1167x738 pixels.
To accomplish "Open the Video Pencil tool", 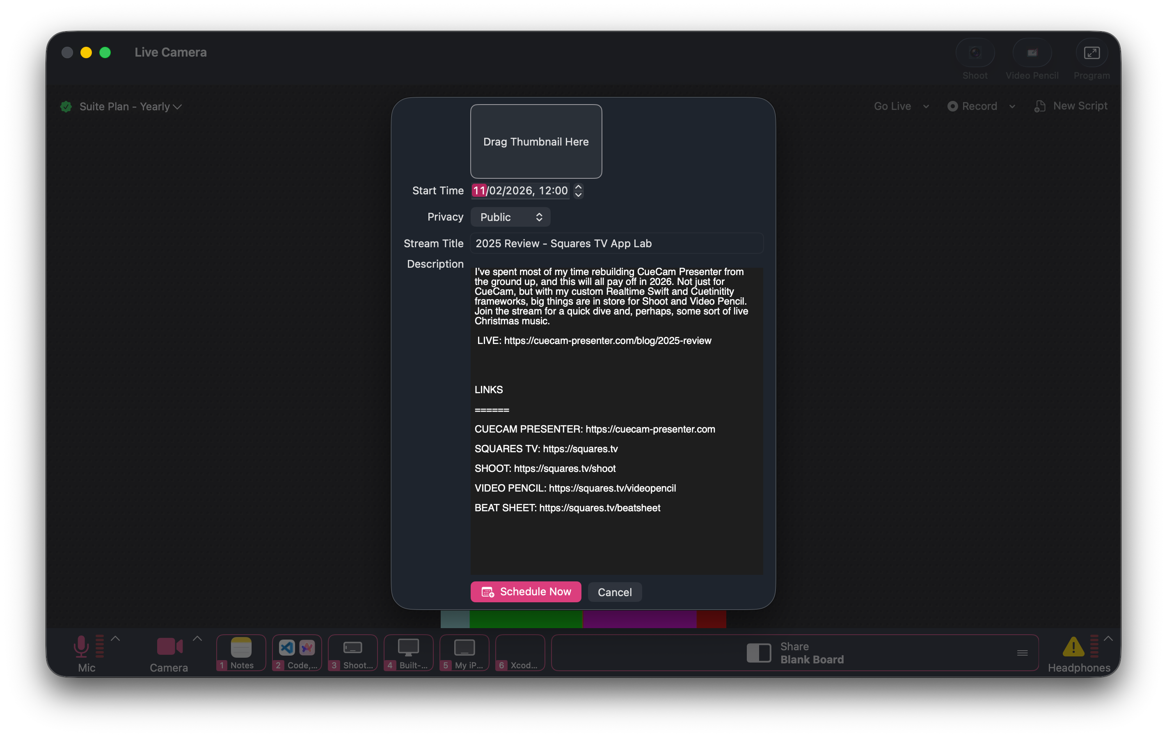I will [x=1032, y=53].
